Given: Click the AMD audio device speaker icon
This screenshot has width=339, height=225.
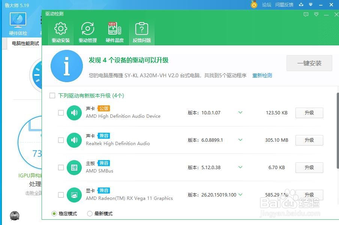Looking at the screenshot, I should point(74,112).
